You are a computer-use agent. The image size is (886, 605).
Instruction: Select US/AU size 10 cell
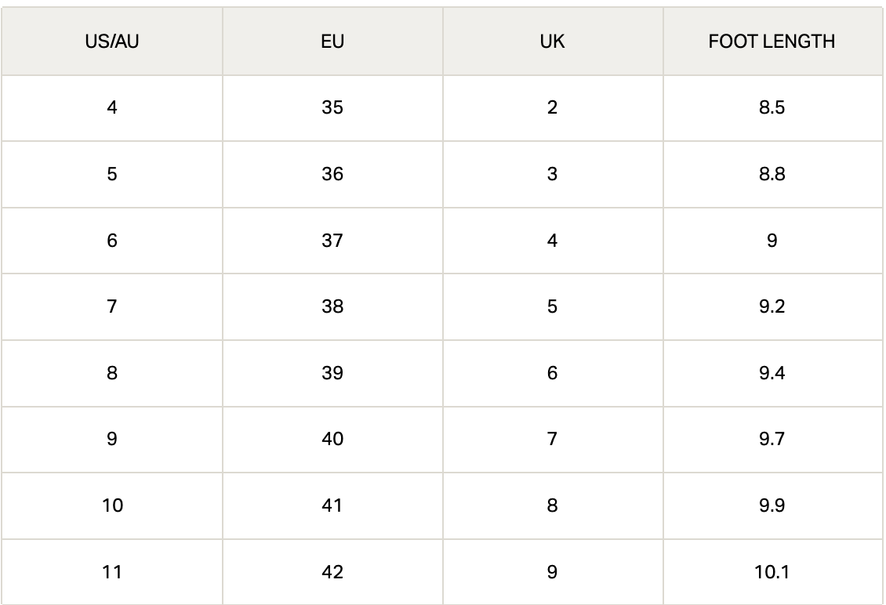pos(112,505)
